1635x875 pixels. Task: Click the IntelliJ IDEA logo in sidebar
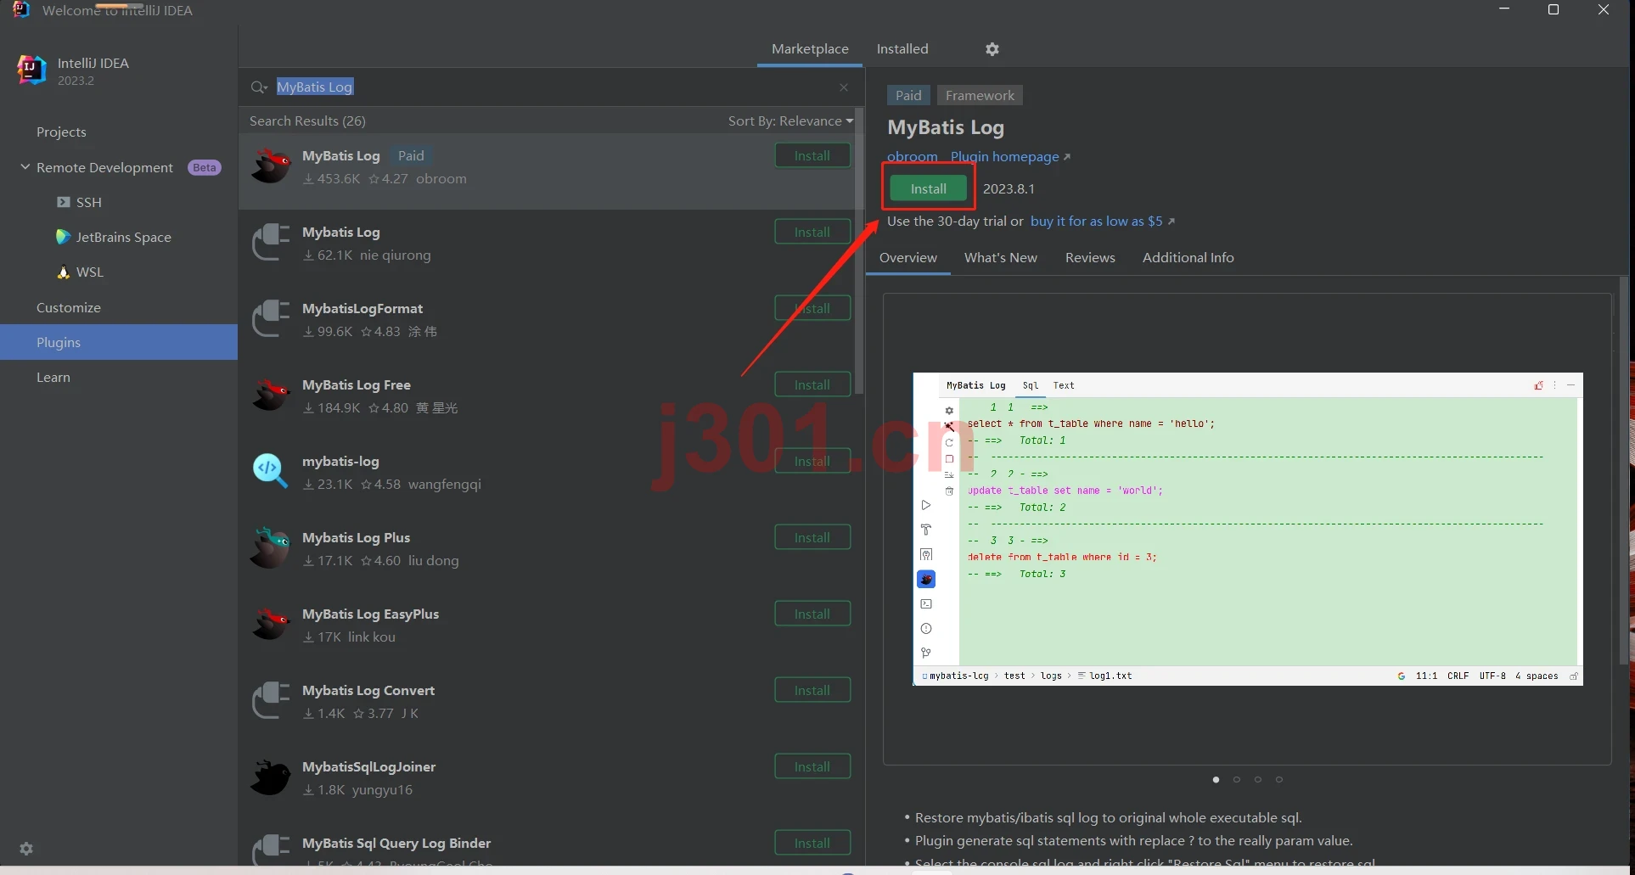(31, 70)
